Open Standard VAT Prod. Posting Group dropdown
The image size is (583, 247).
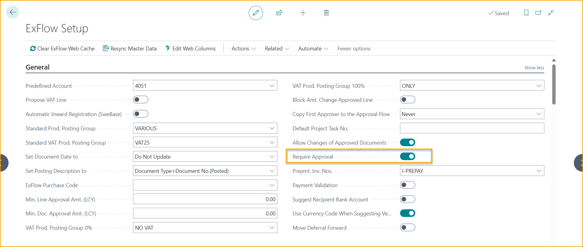pyautogui.click(x=272, y=142)
